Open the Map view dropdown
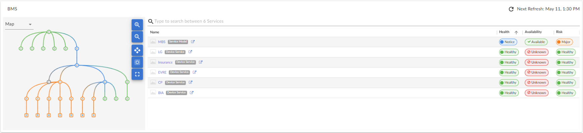This screenshot has width=583, height=133. [19, 24]
